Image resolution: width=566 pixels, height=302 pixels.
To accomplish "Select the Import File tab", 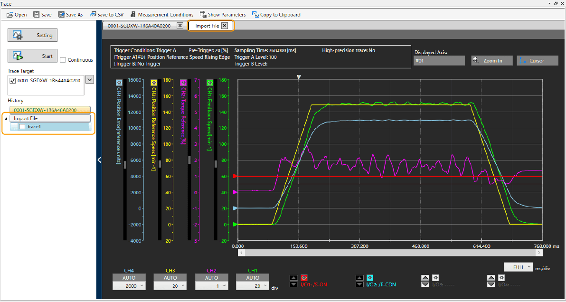I will 207,26.
